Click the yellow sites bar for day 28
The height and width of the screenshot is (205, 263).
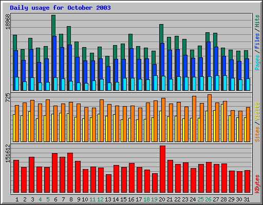(x=222, y=123)
